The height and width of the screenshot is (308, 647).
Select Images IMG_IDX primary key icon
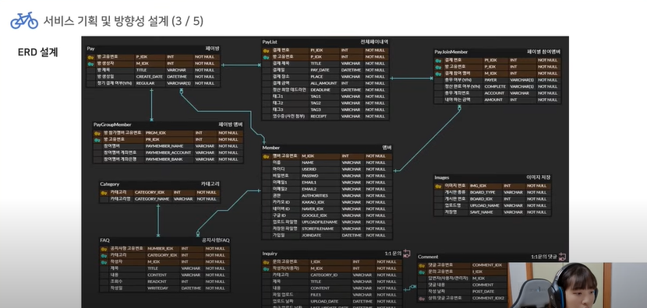[x=438, y=186]
